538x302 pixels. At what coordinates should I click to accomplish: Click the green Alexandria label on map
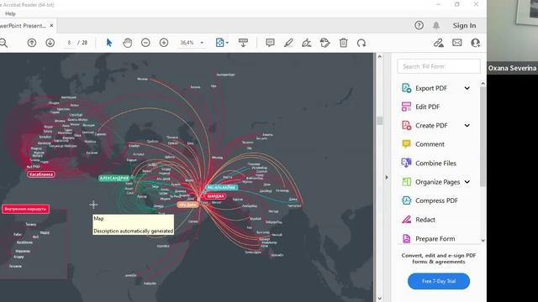[x=114, y=178]
